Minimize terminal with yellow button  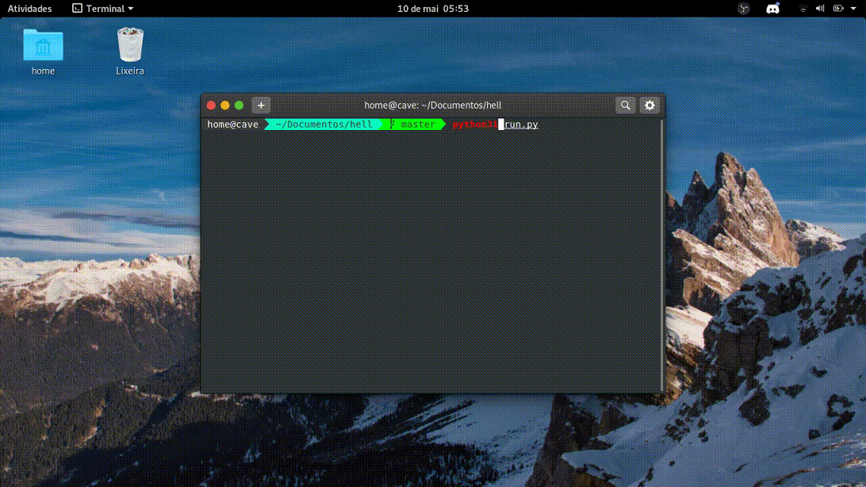click(224, 105)
